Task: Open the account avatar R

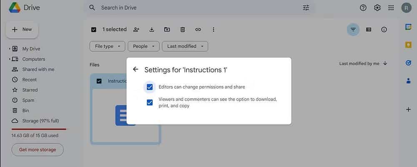Action: point(406,7)
